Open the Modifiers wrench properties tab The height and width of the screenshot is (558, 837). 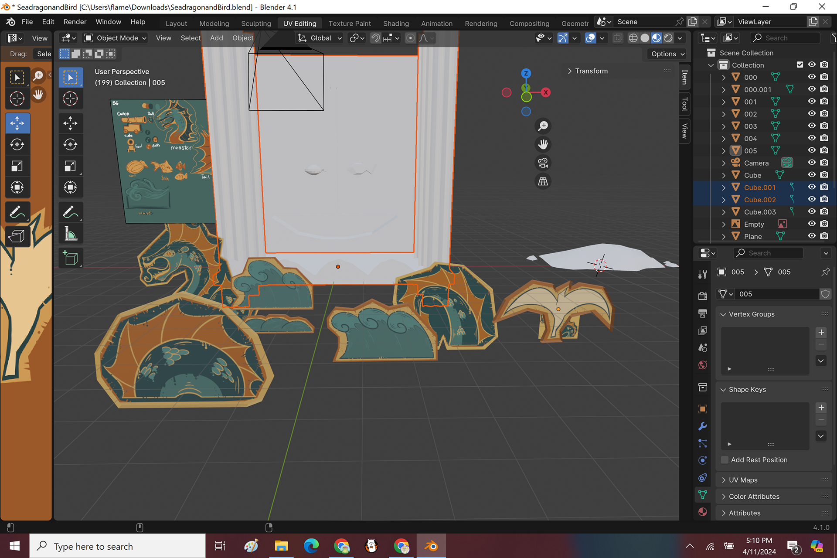702,426
